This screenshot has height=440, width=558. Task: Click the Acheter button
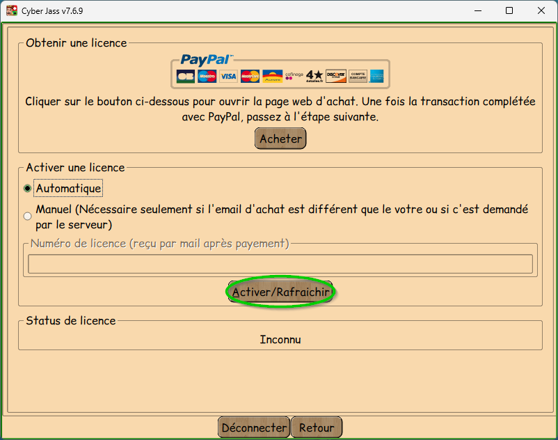pyautogui.click(x=280, y=139)
